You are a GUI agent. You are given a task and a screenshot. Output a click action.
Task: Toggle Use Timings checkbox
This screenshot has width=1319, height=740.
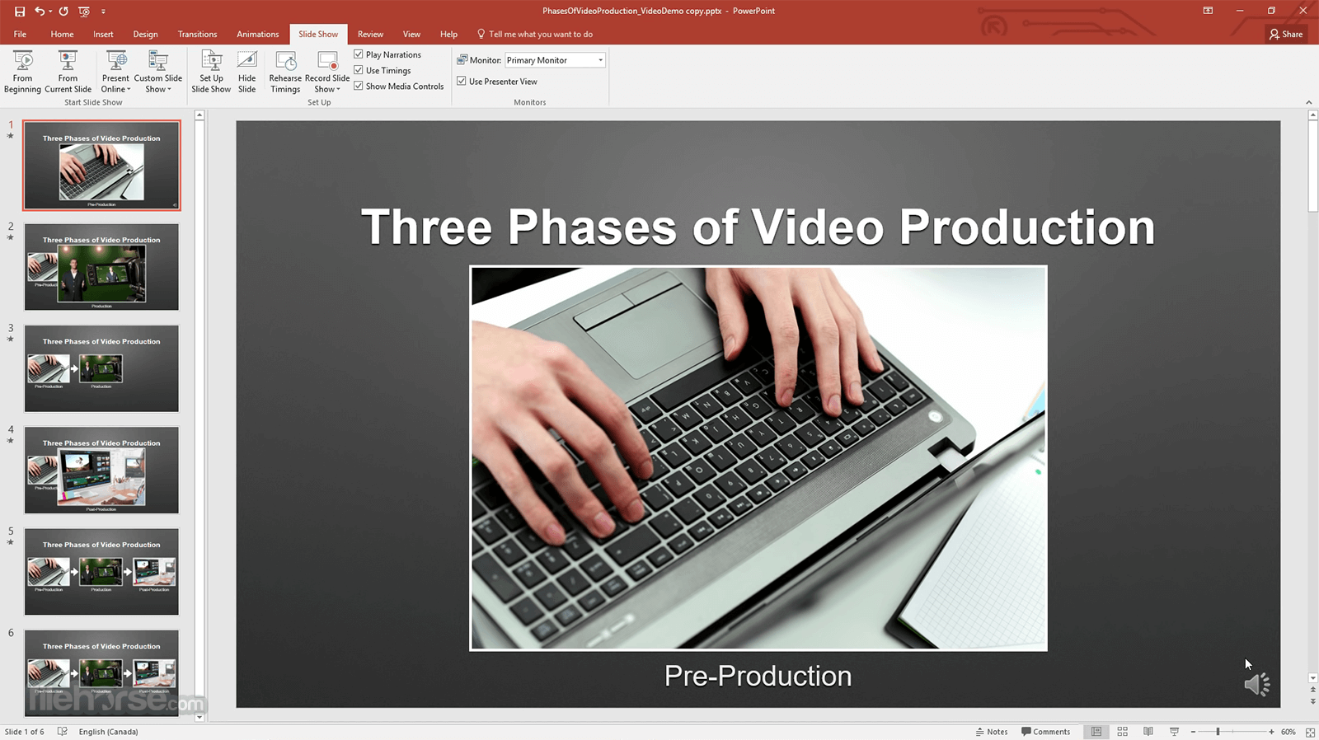[359, 70]
